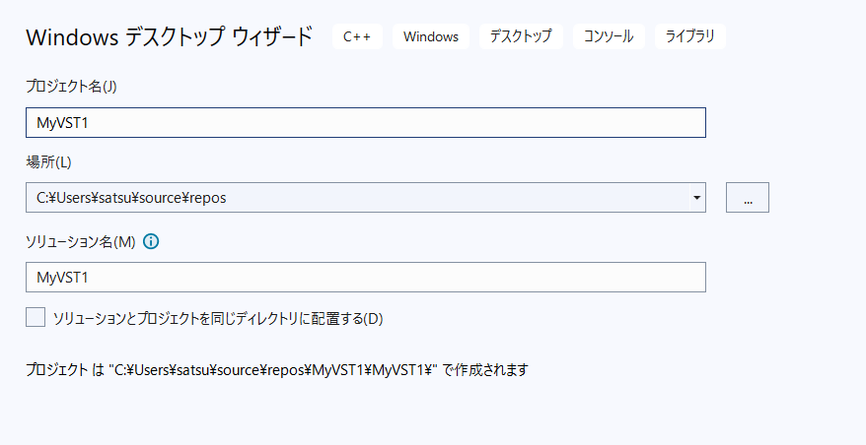Click the プロジェクト名 input field
This screenshot has height=445, width=866.
point(365,123)
